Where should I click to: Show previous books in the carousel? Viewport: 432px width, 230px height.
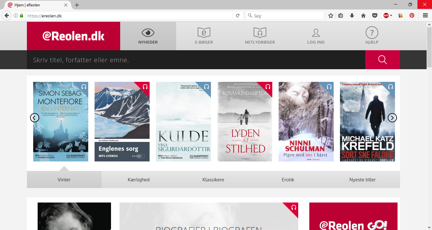point(34,118)
